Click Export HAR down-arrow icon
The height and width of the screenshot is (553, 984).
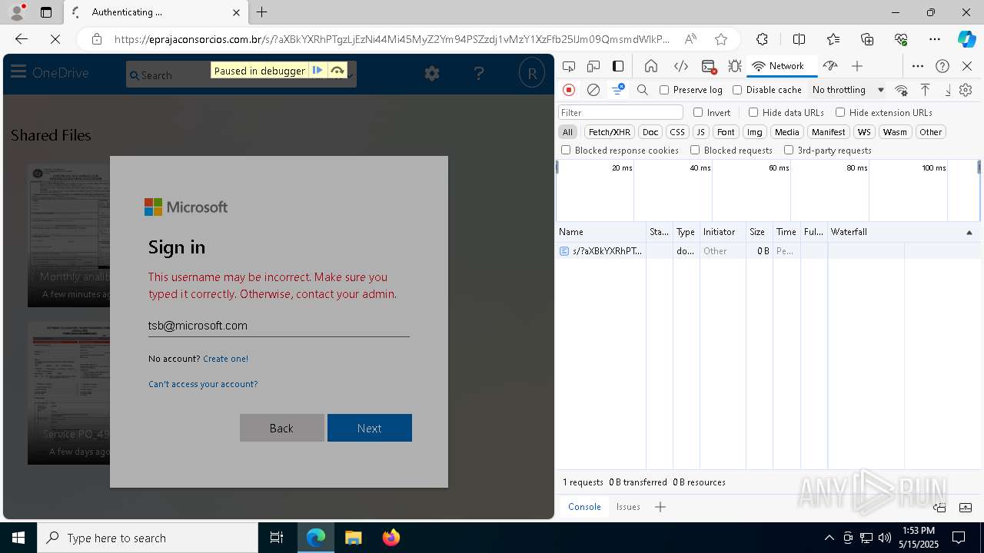tap(948, 90)
